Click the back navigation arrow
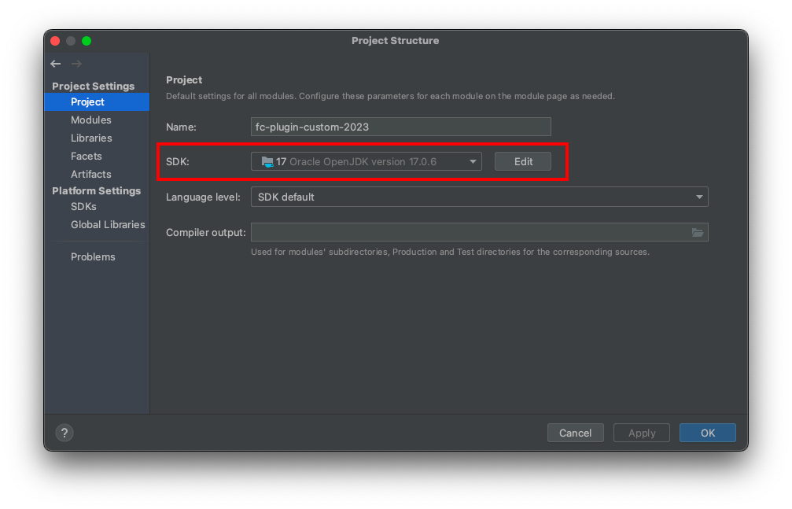The image size is (792, 509). (55, 64)
